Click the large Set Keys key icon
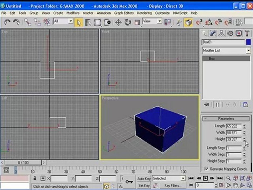The image size is (253, 190). 129,182
